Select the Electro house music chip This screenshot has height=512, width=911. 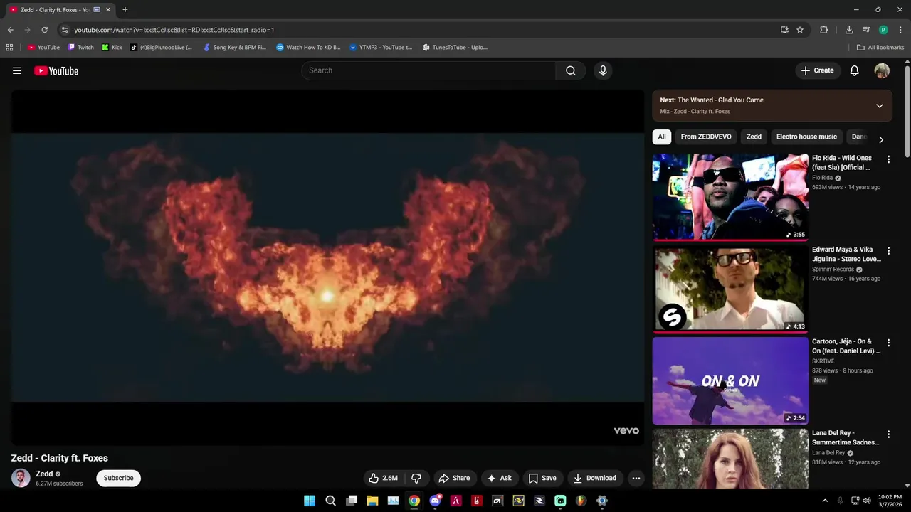tap(806, 137)
